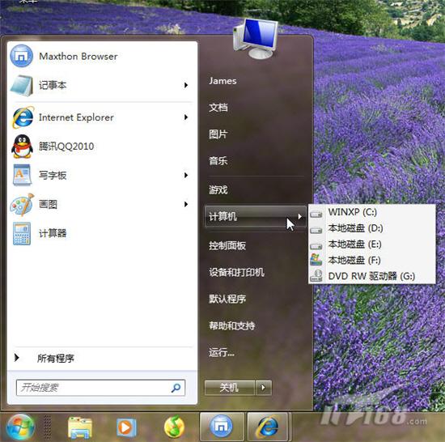Launch the media player taskbar icon
The width and height of the screenshot is (445, 442).
coord(126,427)
